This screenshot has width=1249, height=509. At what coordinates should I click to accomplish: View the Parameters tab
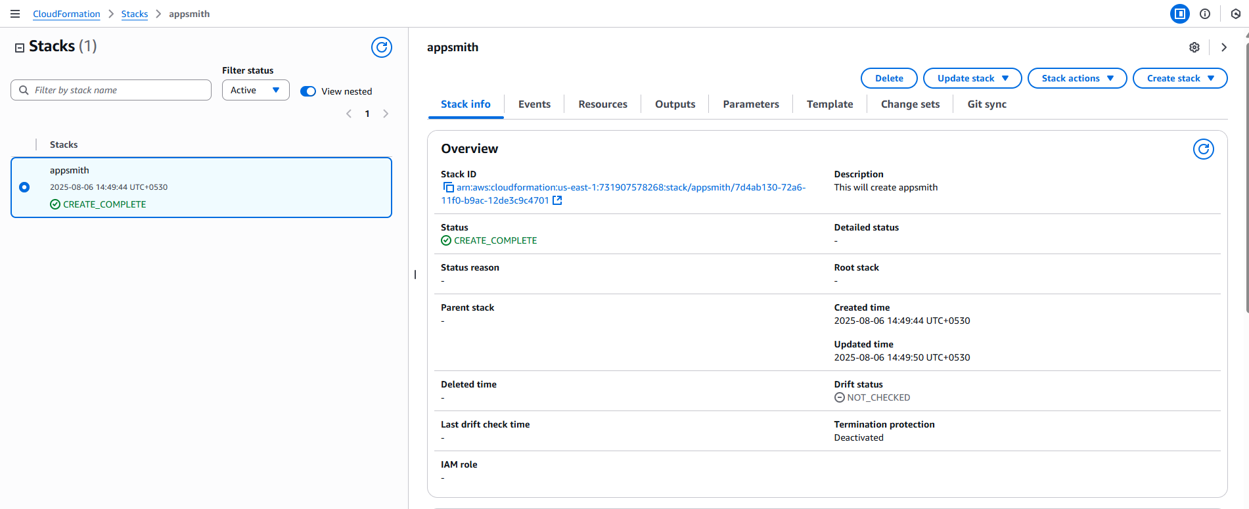tap(751, 104)
